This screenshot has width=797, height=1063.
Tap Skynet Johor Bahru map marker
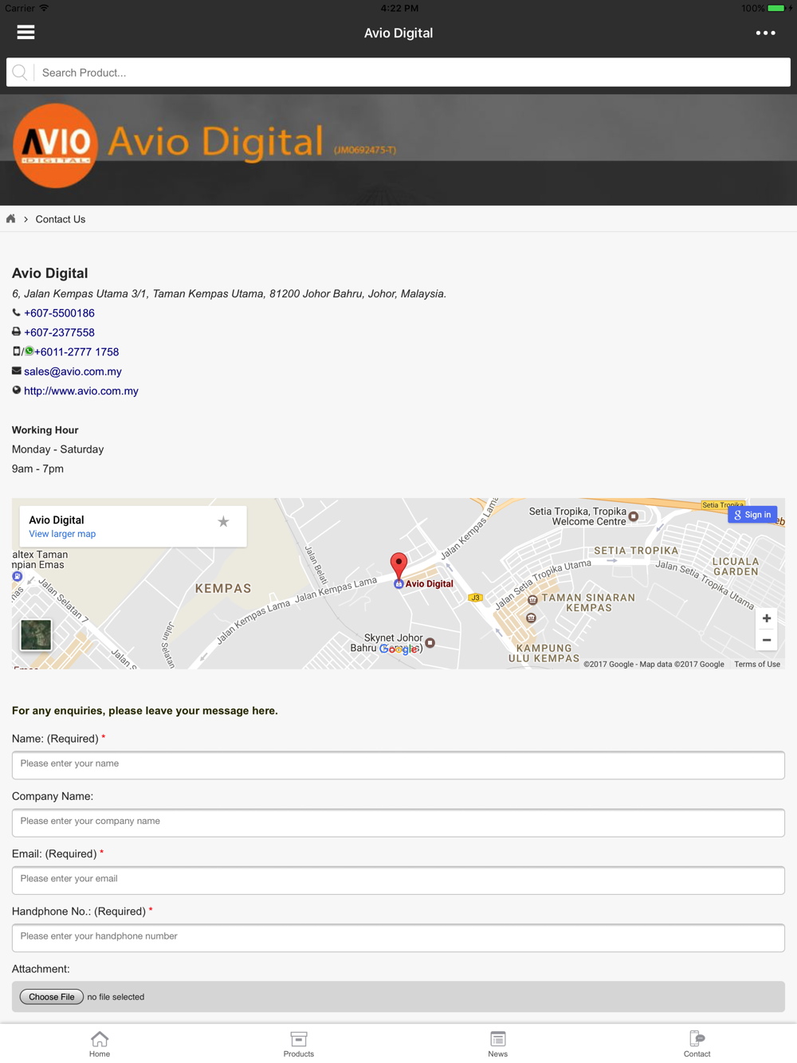(430, 643)
